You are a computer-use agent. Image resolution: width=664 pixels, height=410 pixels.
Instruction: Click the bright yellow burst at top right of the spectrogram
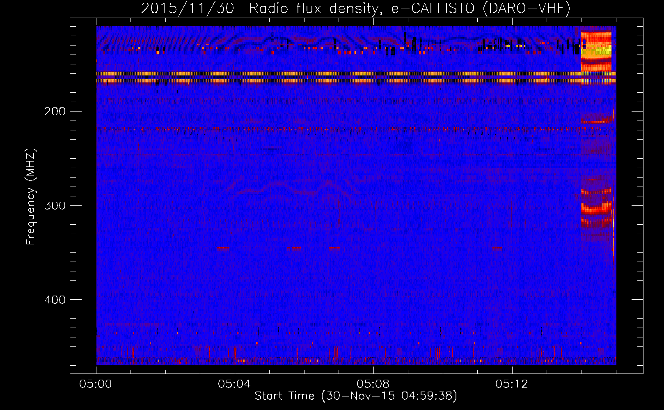click(596, 50)
